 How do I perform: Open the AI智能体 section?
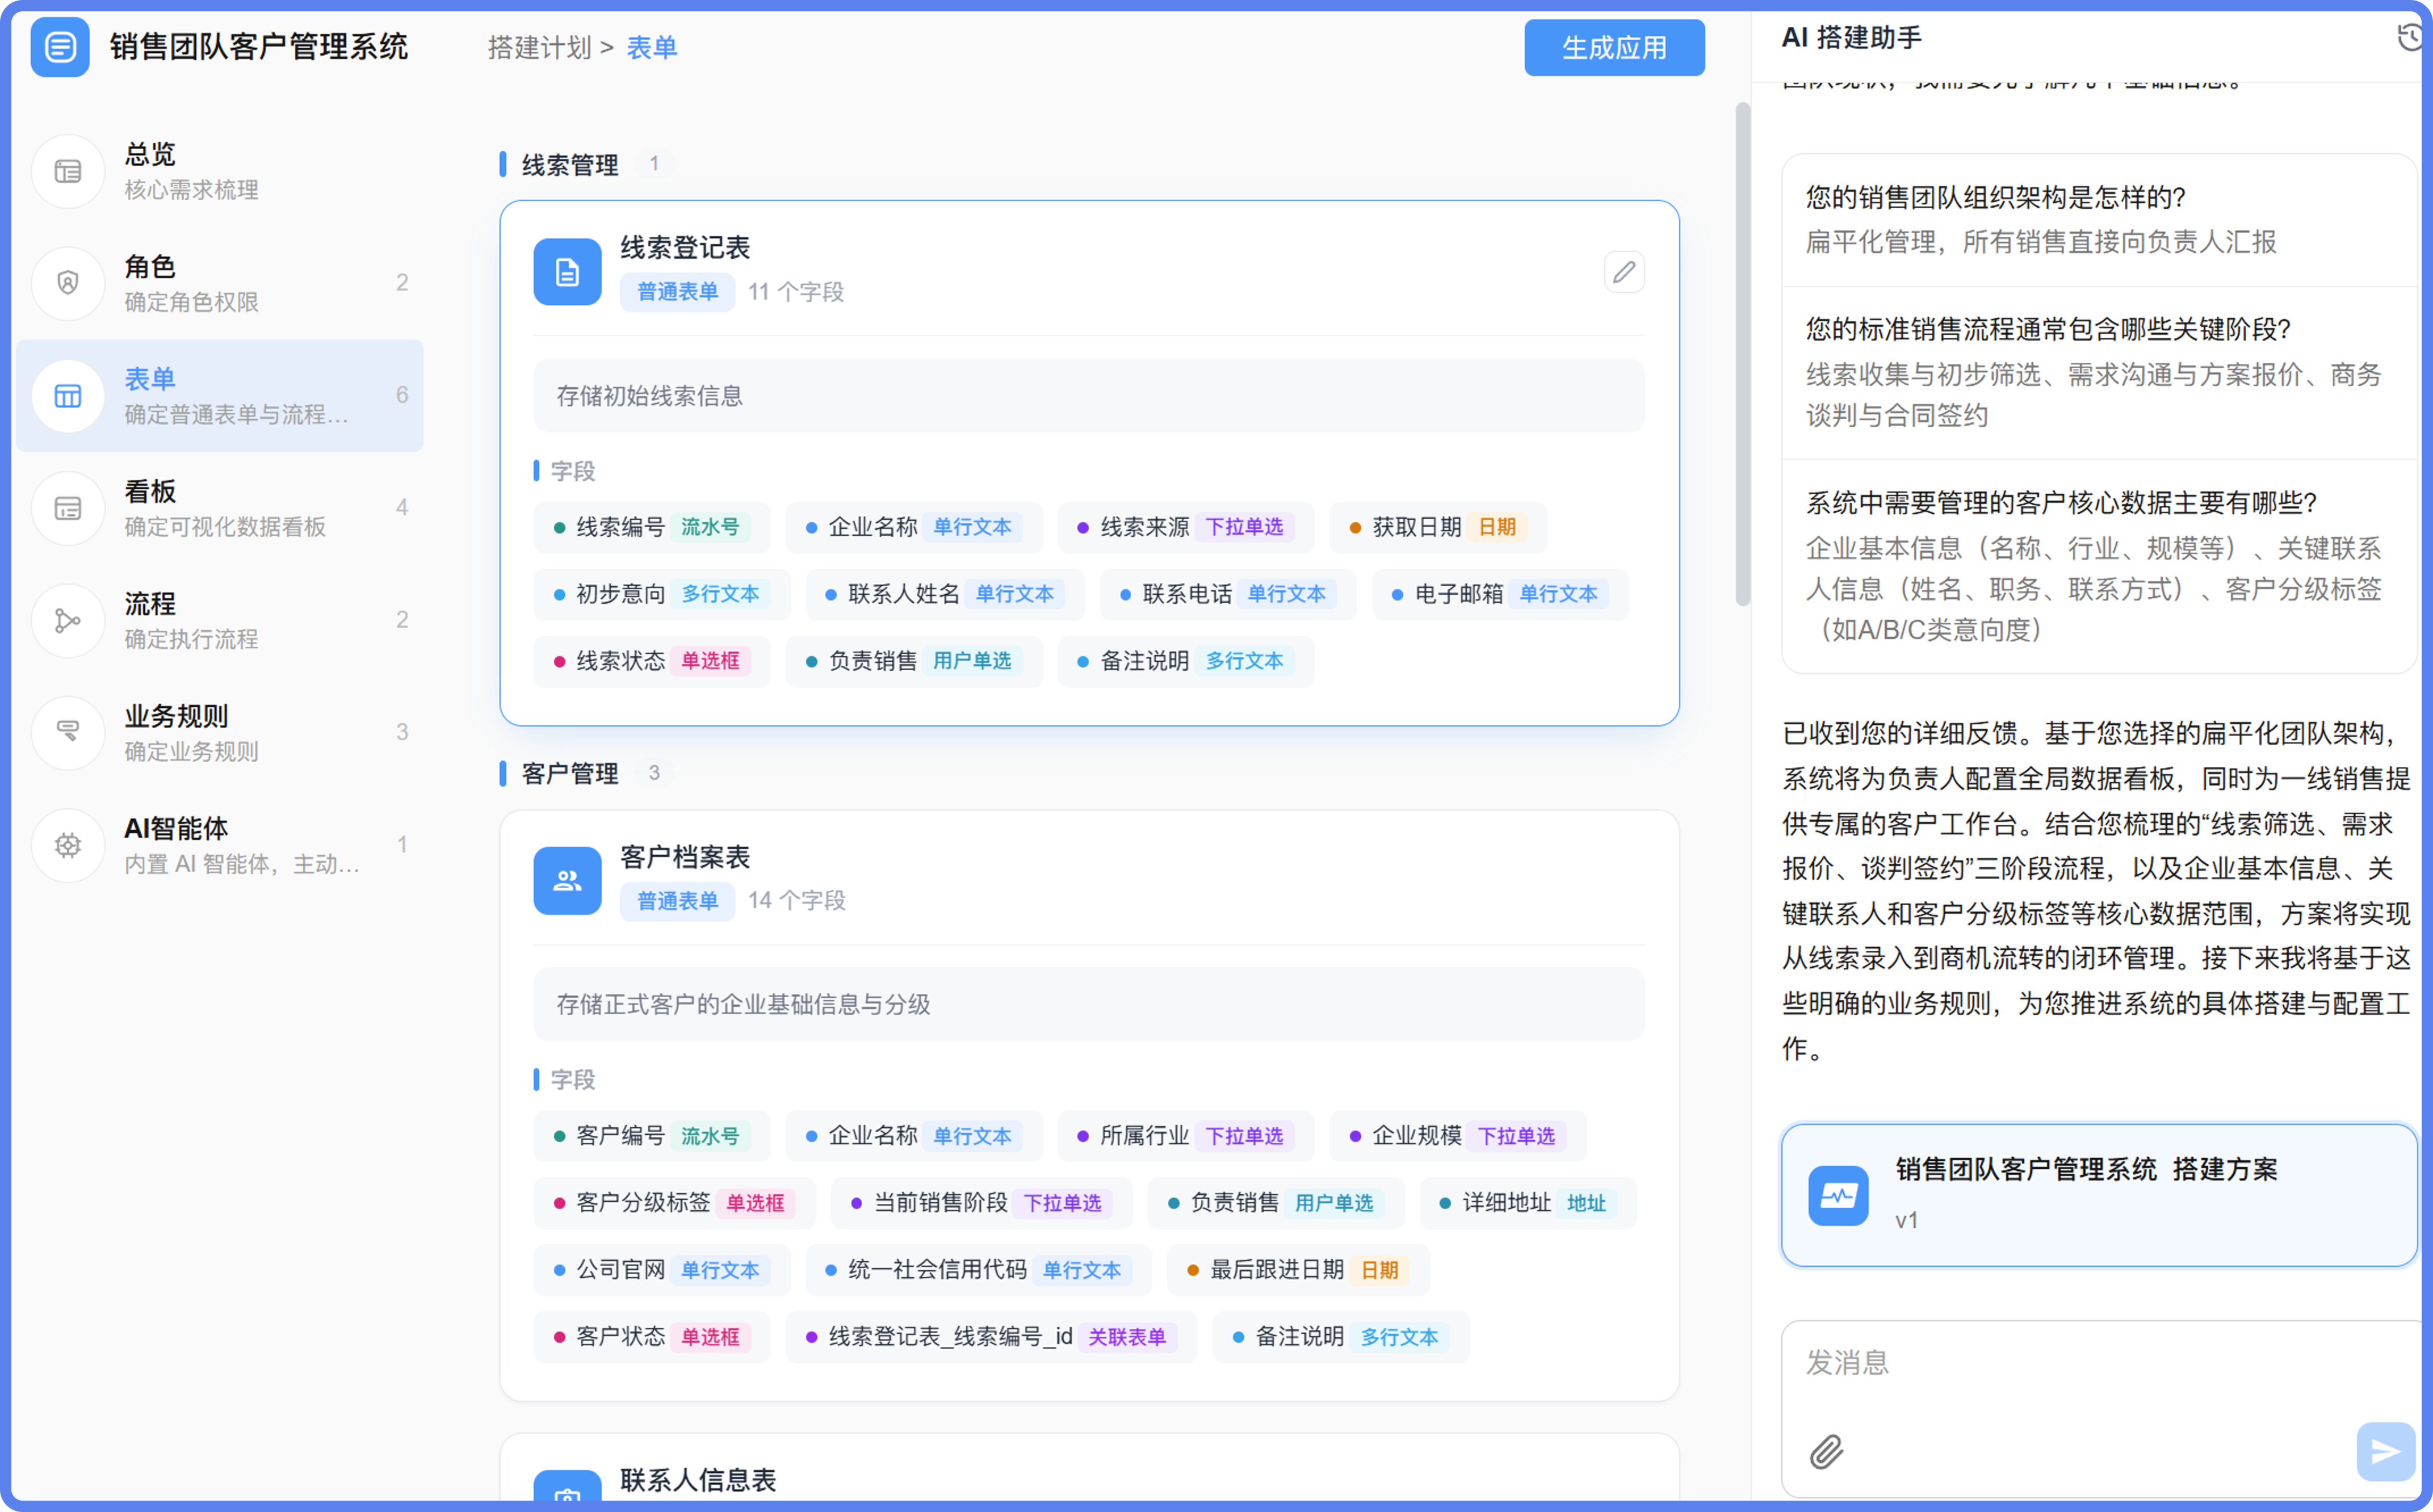coord(220,845)
